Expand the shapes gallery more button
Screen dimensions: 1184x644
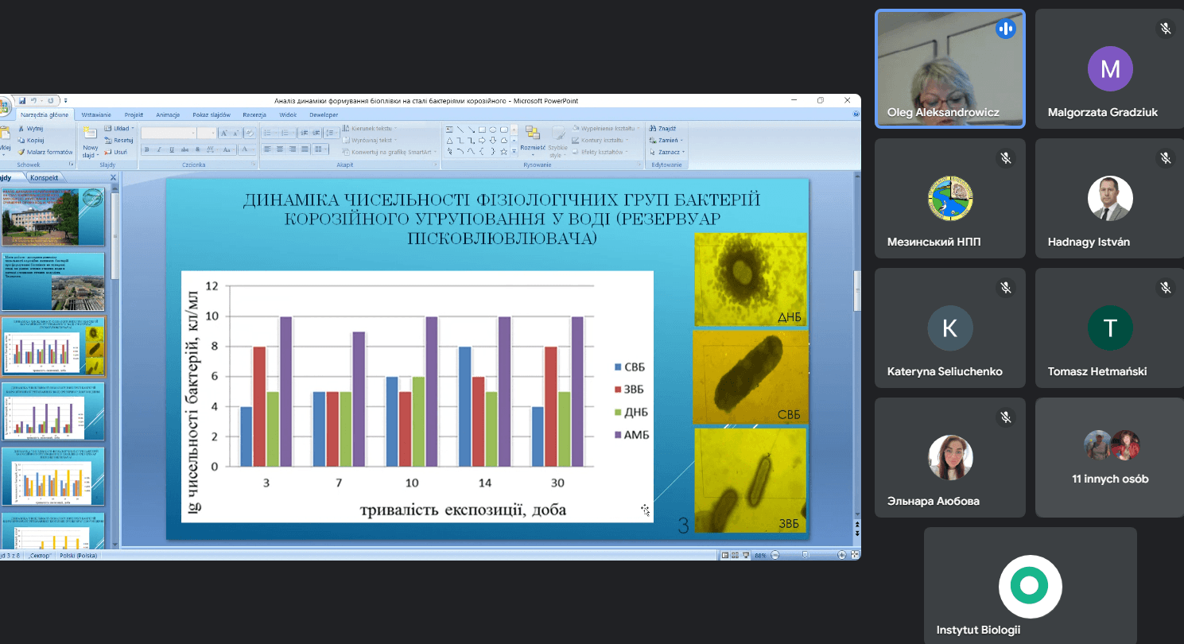tap(514, 151)
